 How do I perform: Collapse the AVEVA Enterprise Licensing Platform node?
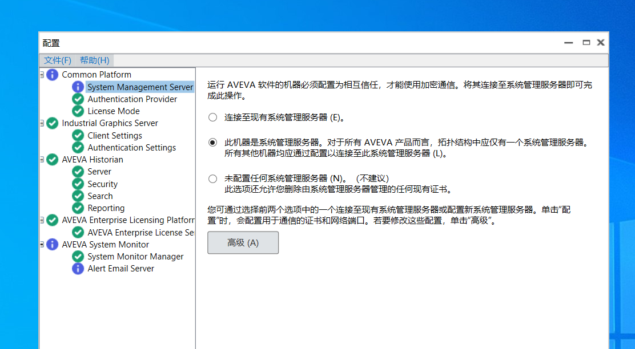pos(42,220)
